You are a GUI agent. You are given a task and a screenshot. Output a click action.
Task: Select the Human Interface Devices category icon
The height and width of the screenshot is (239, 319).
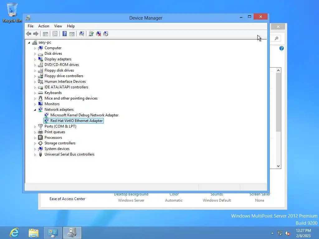pyautogui.click(x=40, y=82)
